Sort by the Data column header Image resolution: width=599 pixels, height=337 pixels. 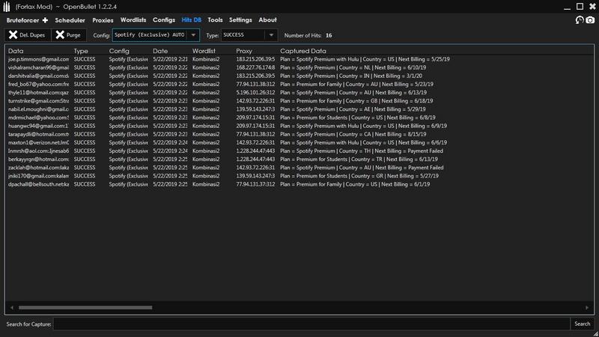coord(16,51)
